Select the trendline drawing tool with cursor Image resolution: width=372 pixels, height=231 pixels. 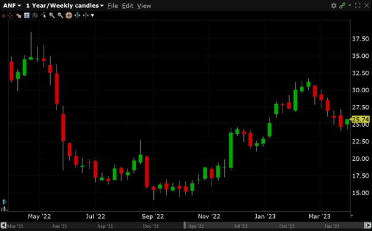tap(44, 15)
